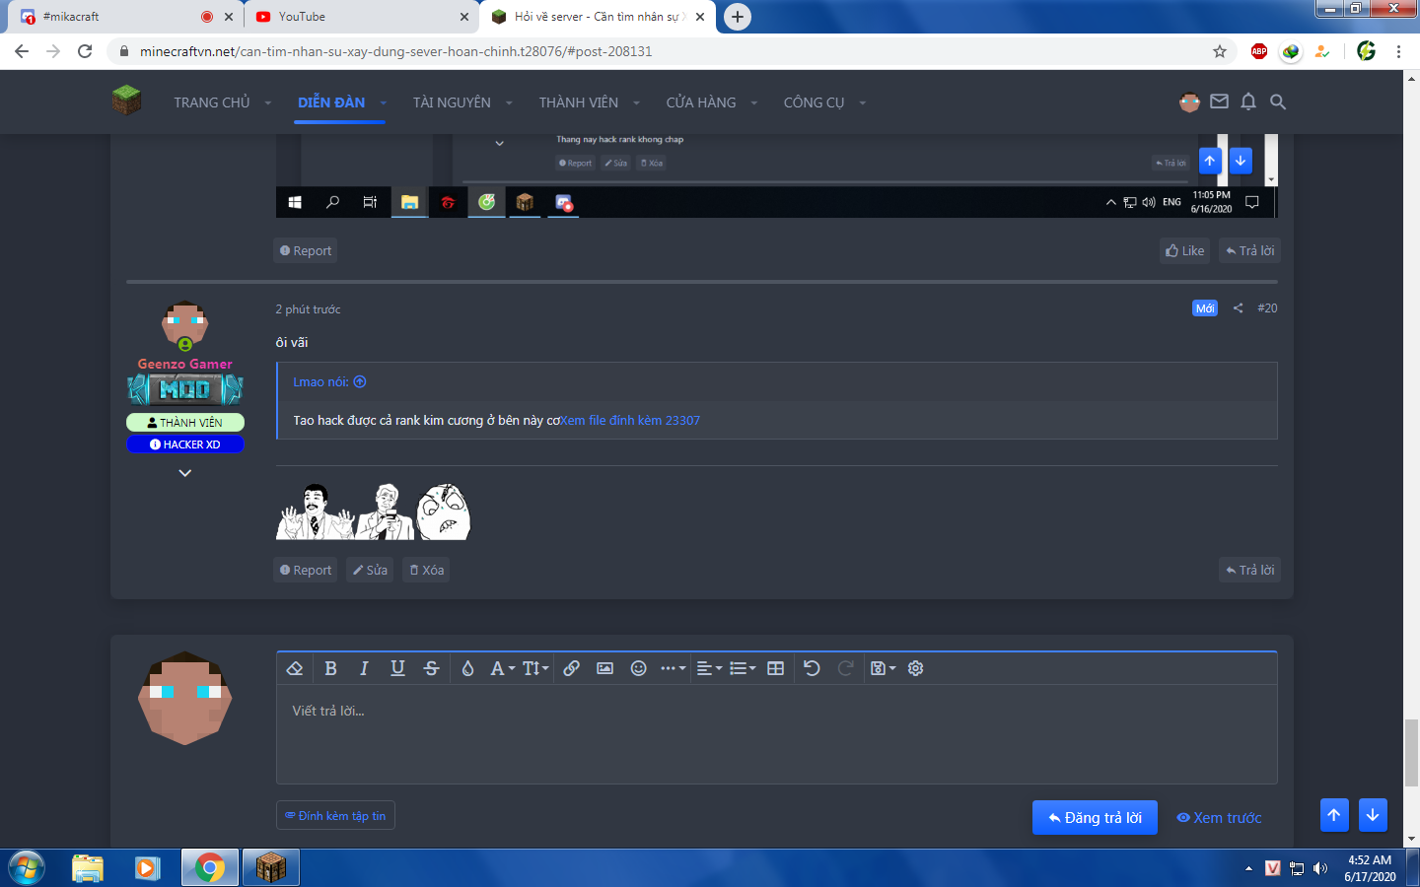Screen dimensions: 1420x887
Task: Open the CỬA HÀNG menu
Action: tap(701, 102)
